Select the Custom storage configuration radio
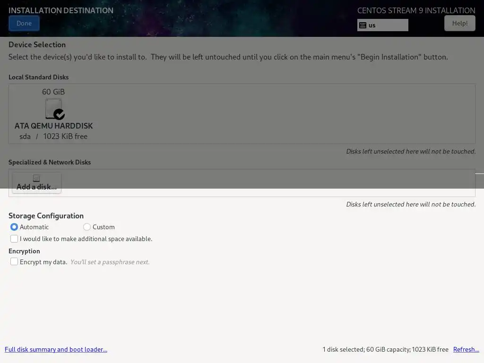This screenshot has width=484, height=363. 87,227
